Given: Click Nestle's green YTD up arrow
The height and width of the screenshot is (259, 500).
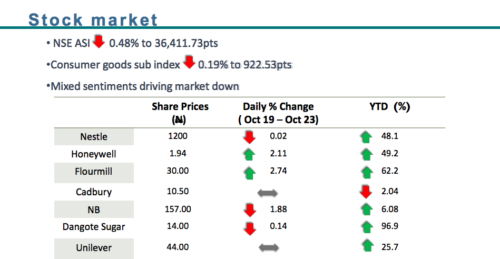Looking at the screenshot, I should tap(366, 137).
